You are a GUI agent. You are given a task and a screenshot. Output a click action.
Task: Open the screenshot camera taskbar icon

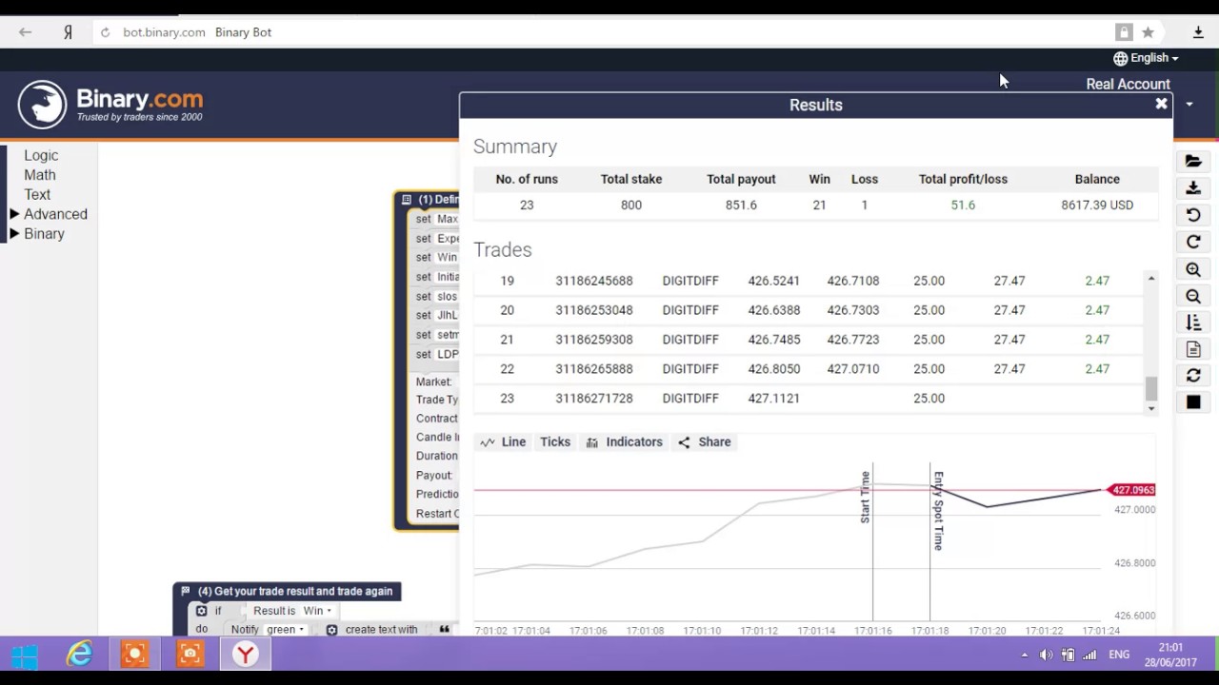coord(190,655)
